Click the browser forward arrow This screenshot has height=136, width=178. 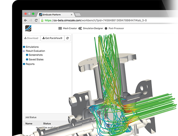(31, 20)
